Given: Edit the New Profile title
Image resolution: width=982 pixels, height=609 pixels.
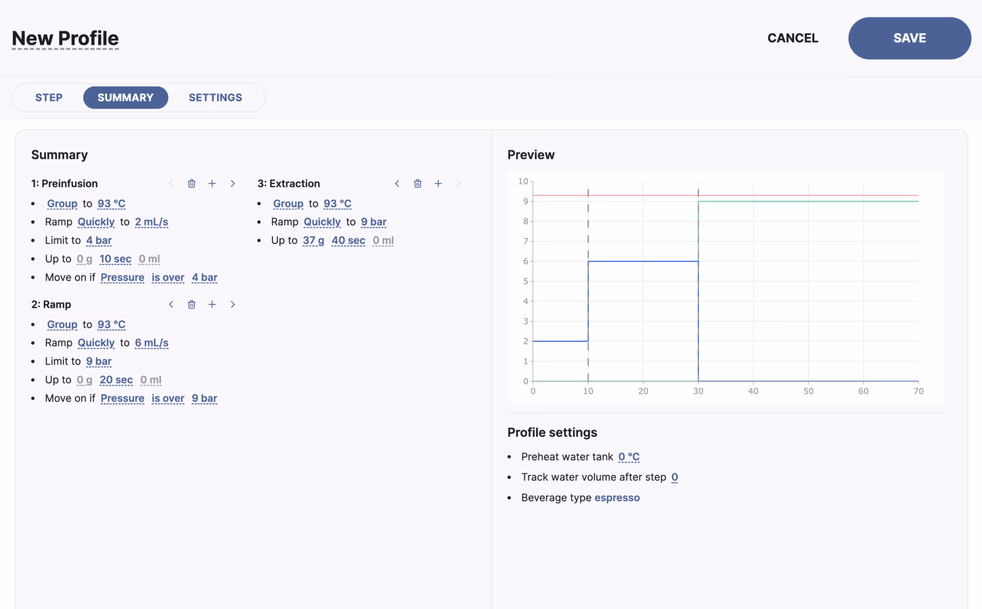Looking at the screenshot, I should (x=65, y=39).
